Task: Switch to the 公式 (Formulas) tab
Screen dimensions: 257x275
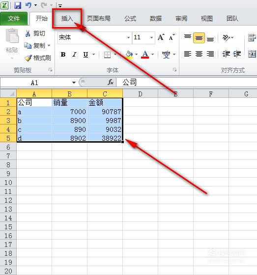Action: 130,19
